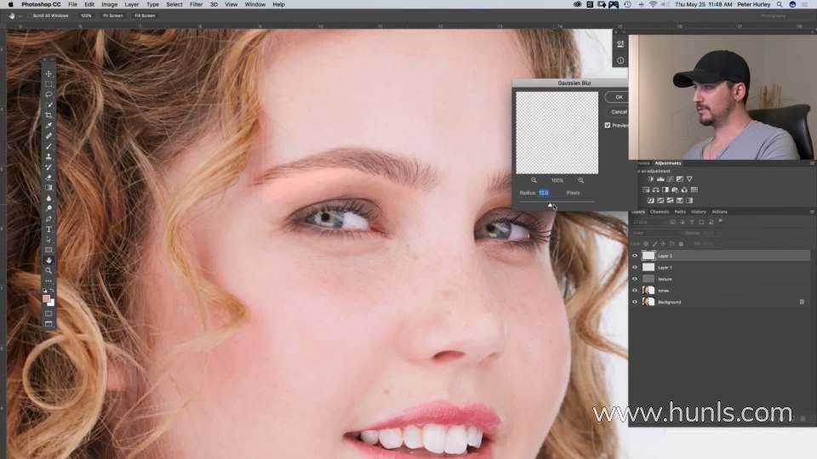Add Exposure adjustment
This screenshot has width=817, height=459.
pyautogui.click(x=679, y=179)
